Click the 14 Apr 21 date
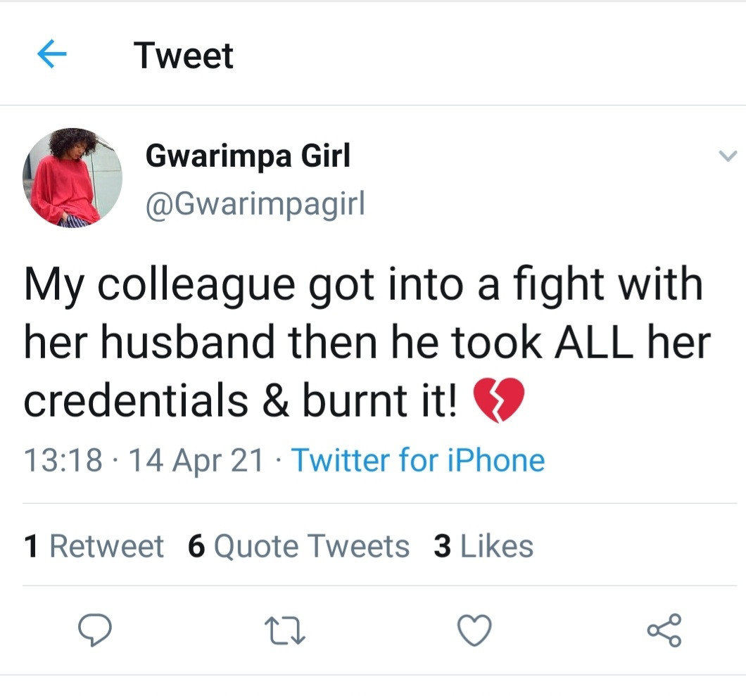 pos(196,461)
